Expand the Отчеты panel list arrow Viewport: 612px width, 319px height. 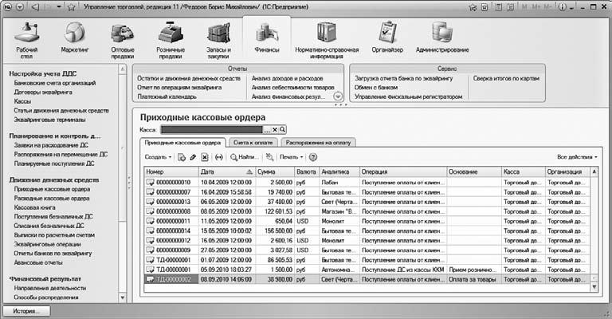coord(338,96)
